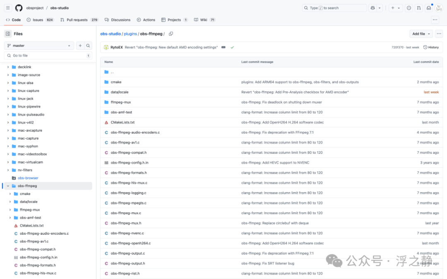The height and width of the screenshot is (279, 447).
Task: Open the Copilot dropdown arrow
Action: click(380, 8)
